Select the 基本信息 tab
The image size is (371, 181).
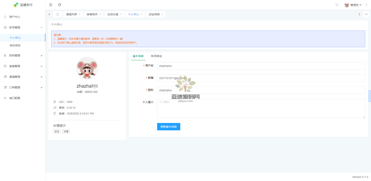[x=138, y=56]
